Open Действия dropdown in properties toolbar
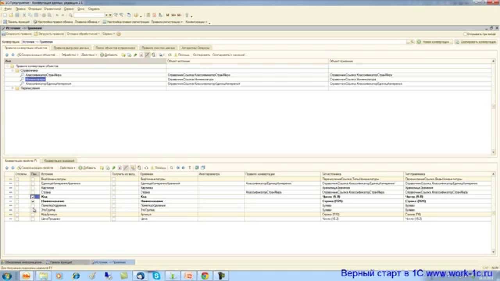Viewport: 500px width, 281px height. [x=67, y=168]
